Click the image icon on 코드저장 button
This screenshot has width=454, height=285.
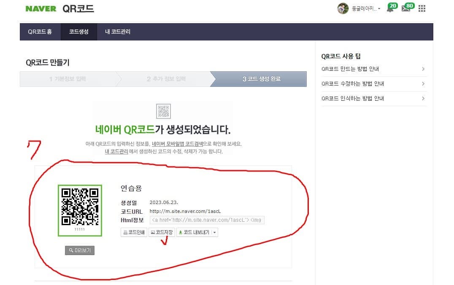coord(153,231)
